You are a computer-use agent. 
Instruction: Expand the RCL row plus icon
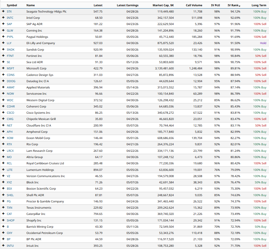pos(3,163)
